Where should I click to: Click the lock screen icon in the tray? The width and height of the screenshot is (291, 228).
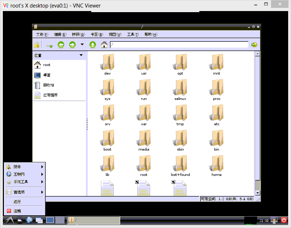click(x=274, y=220)
